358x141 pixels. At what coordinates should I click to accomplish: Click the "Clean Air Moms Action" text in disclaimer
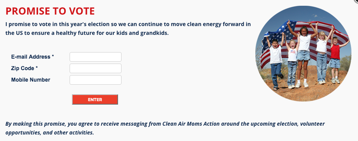click(x=191, y=124)
